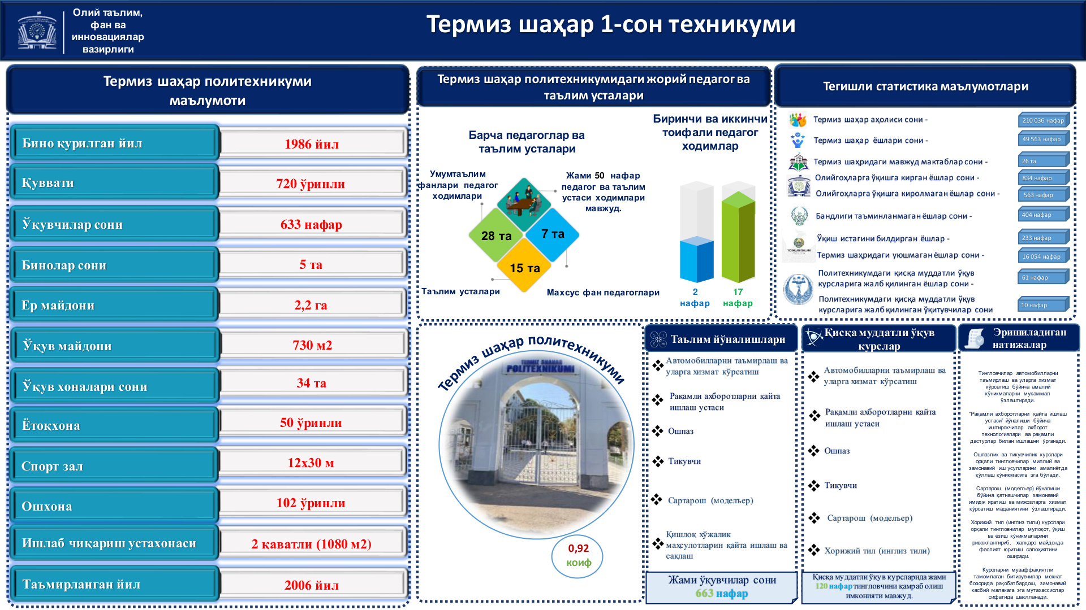Click the Жами ўқувчилар сони 663 нафар box
This screenshot has height=610, width=1086.
[x=721, y=587]
